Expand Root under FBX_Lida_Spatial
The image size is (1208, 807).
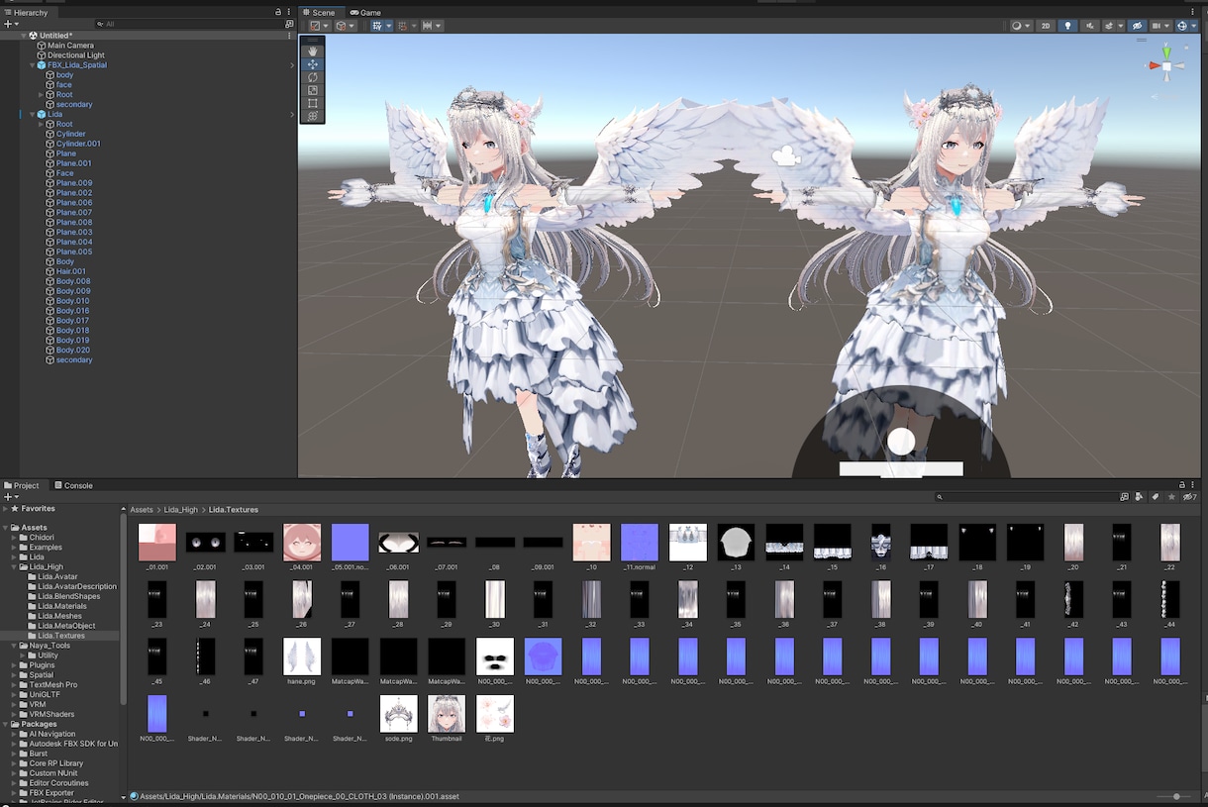click(x=41, y=95)
